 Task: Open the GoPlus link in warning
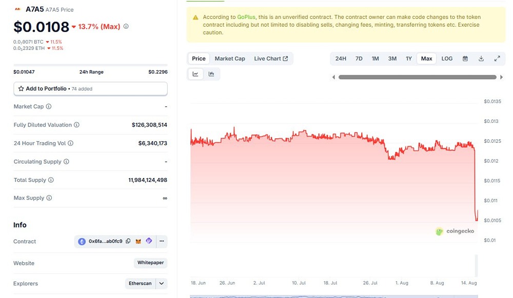246,17
